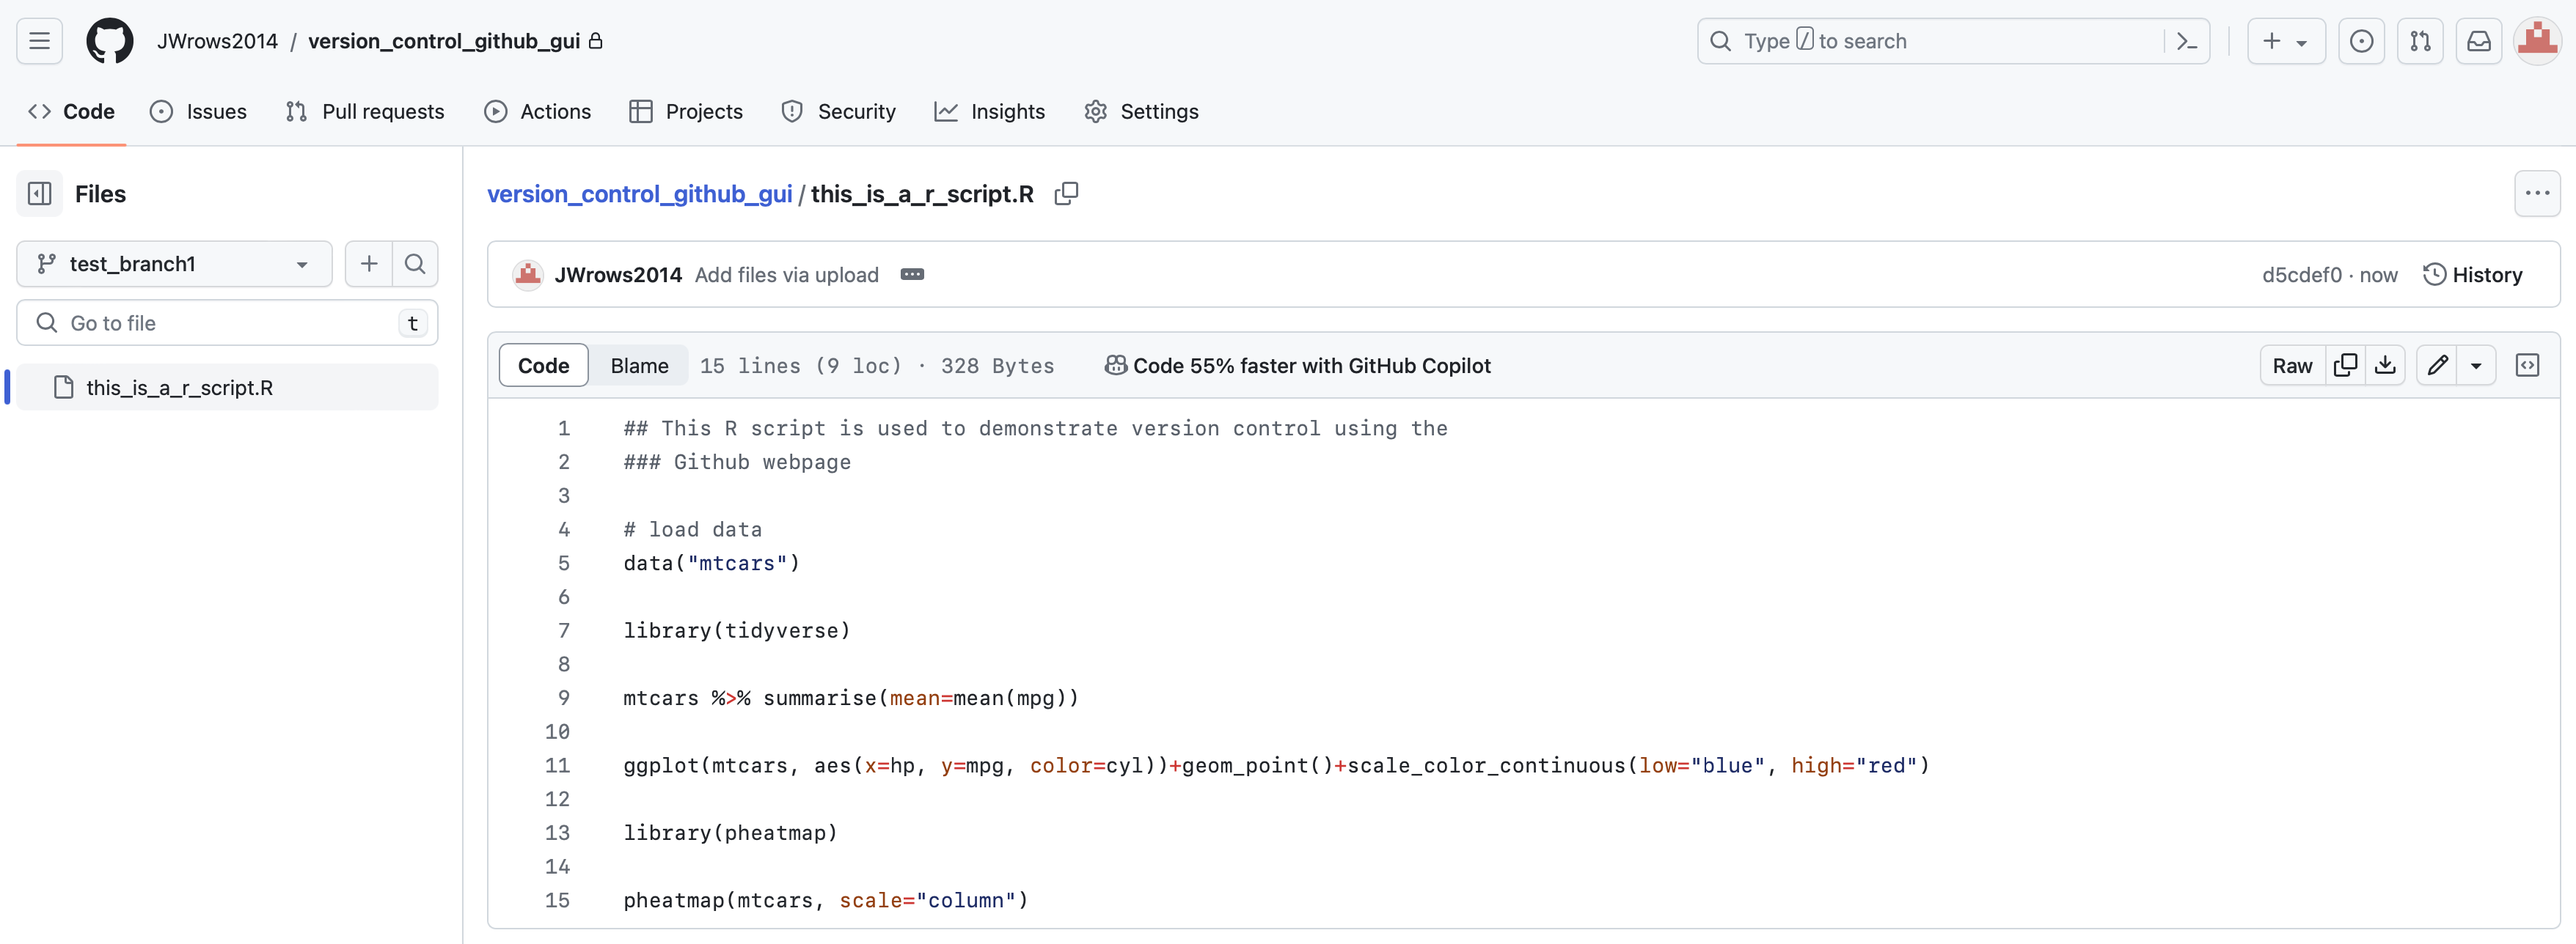Download the raw file
Image resolution: width=2576 pixels, height=944 pixels.
pyautogui.click(x=2386, y=366)
